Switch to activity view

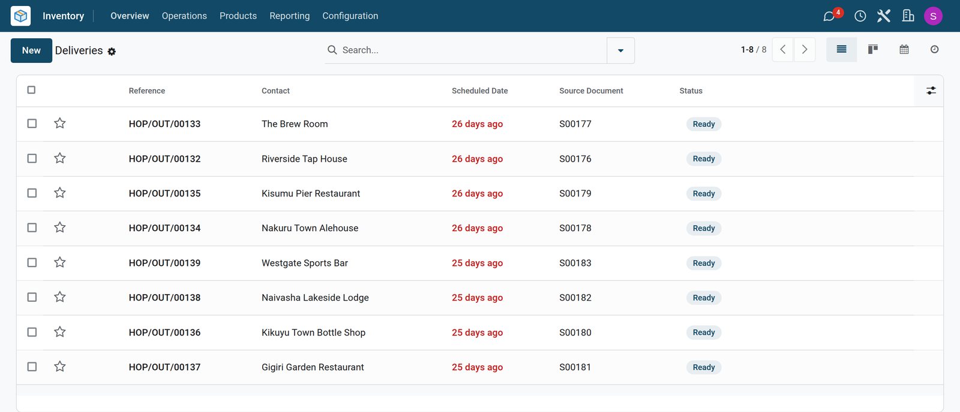point(934,49)
